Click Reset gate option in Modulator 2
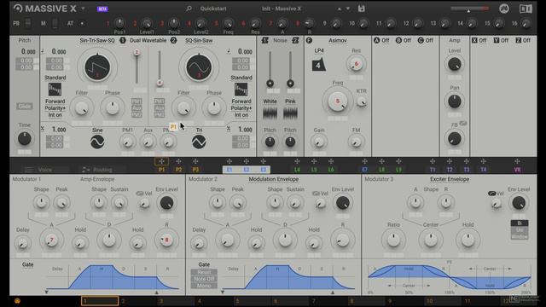The height and width of the screenshot is (307, 546). pyautogui.click(x=204, y=272)
